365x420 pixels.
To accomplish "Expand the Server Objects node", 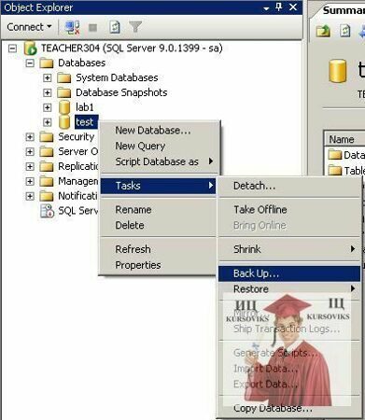I will 30,152.
